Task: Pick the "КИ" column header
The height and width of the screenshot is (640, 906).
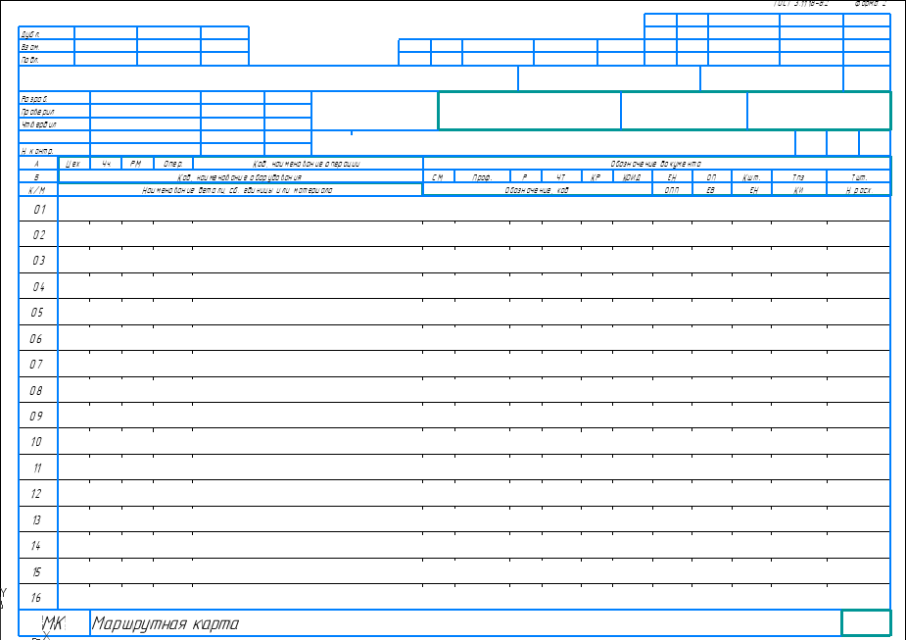Action: 798,189
